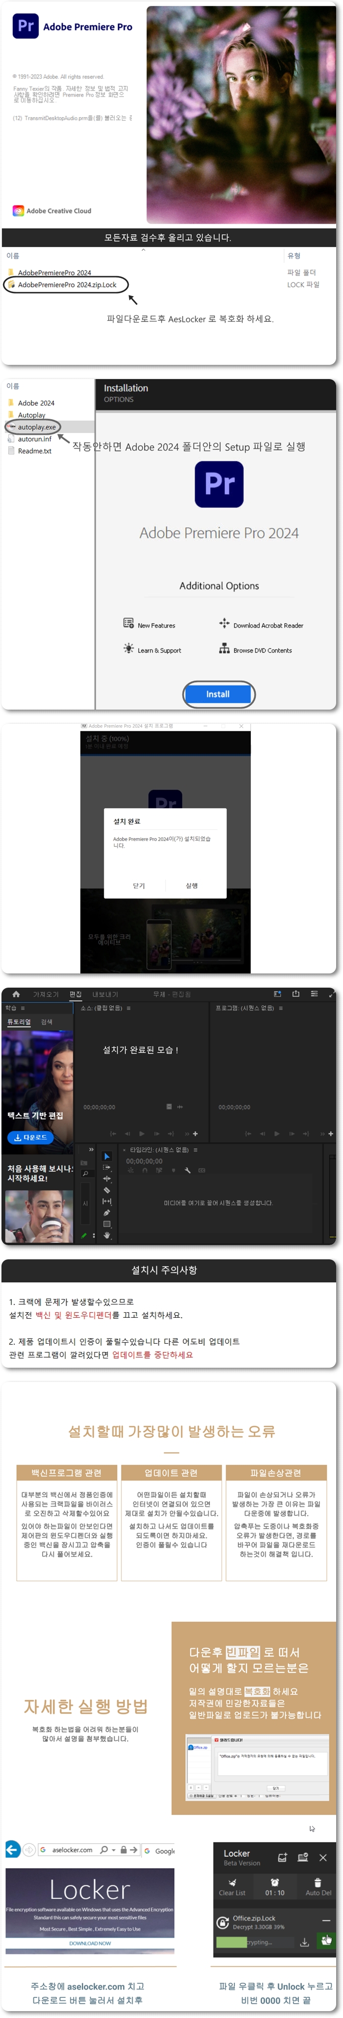Click 실행 in the install complete dialog

pos(192,885)
